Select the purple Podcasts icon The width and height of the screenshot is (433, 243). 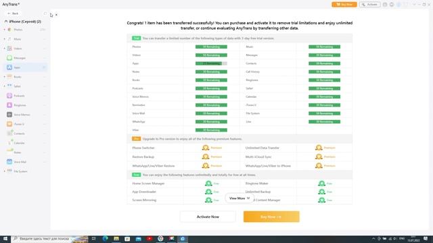pyautogui.click(x=9, y=96)
